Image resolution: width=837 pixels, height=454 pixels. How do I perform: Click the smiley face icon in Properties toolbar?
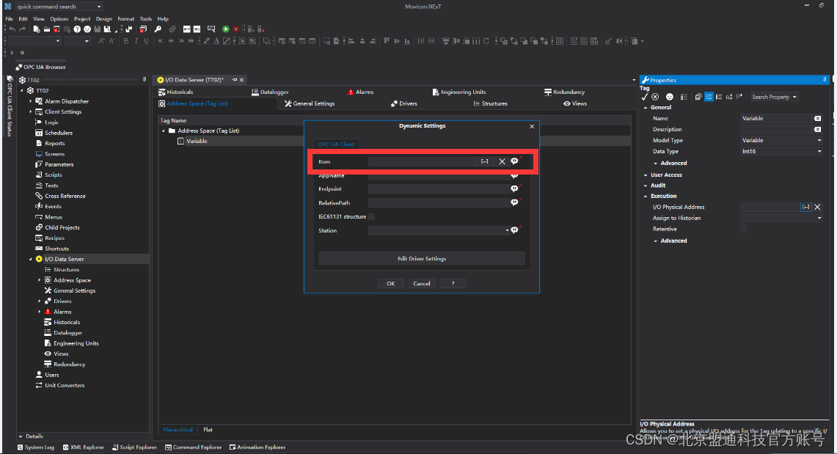(670, 97)
